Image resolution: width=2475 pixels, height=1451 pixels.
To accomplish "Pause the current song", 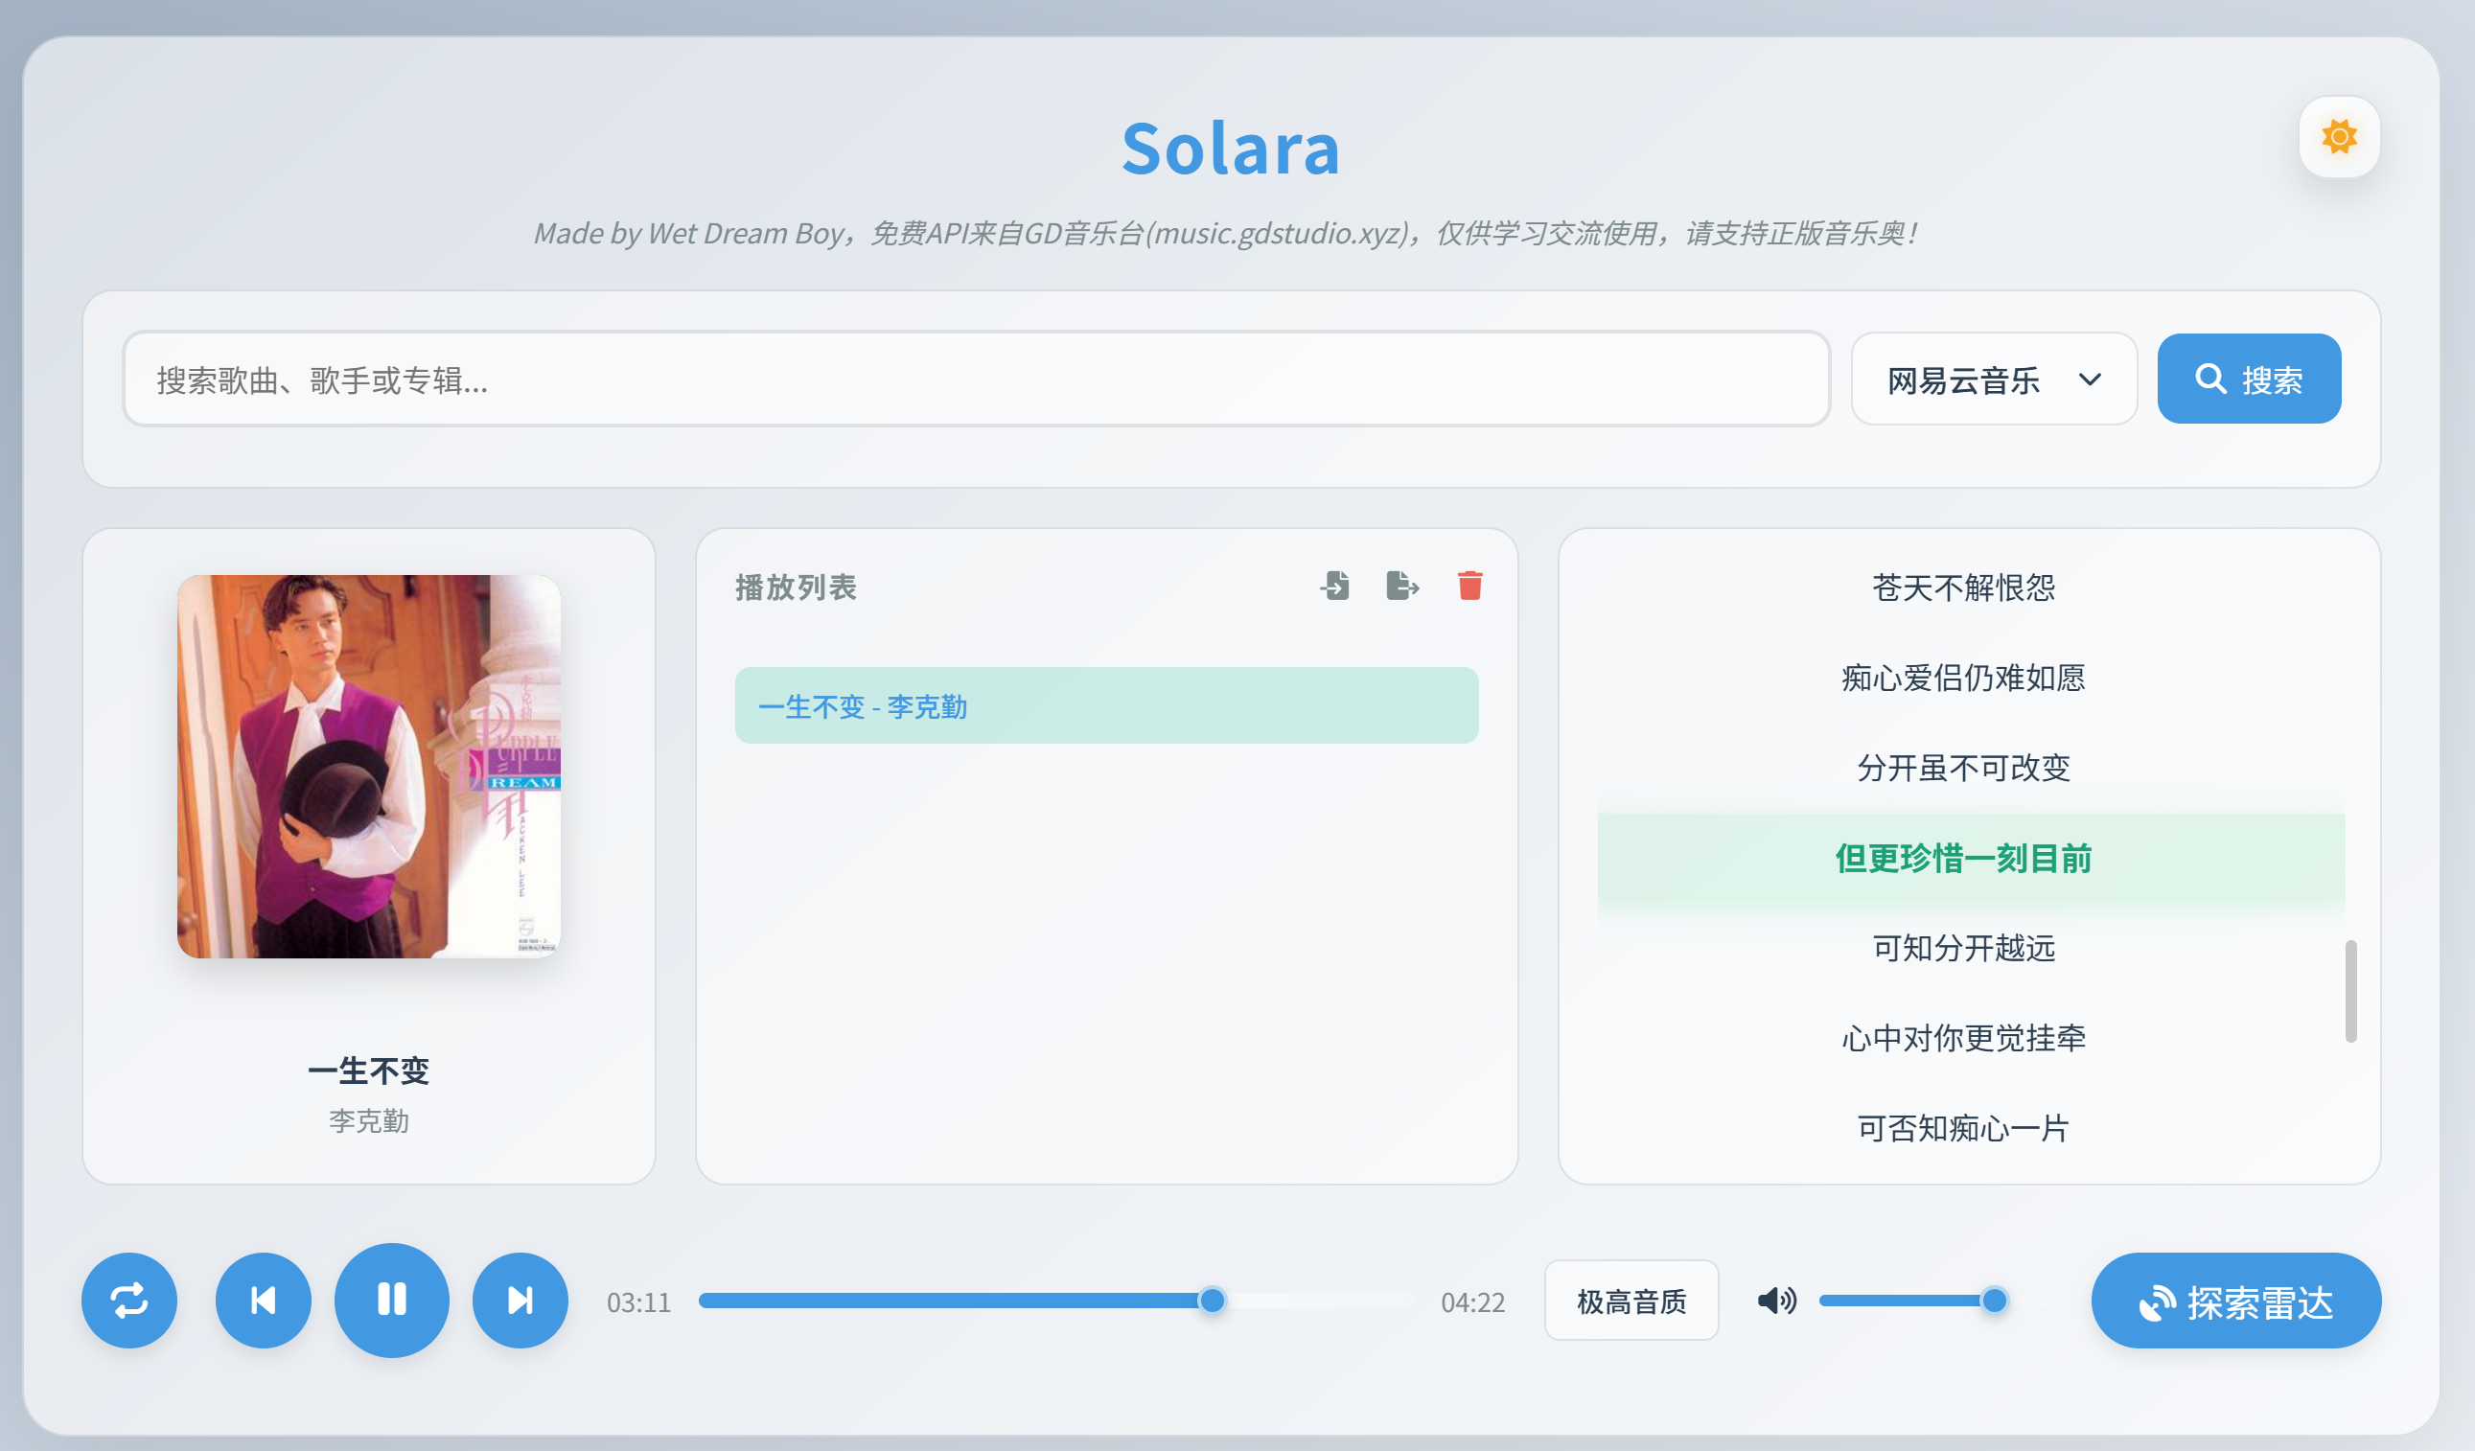I will coord(392,1300).
